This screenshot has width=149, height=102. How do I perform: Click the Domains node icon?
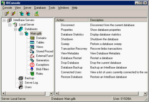pyautogui.click(x=32, y=38)
